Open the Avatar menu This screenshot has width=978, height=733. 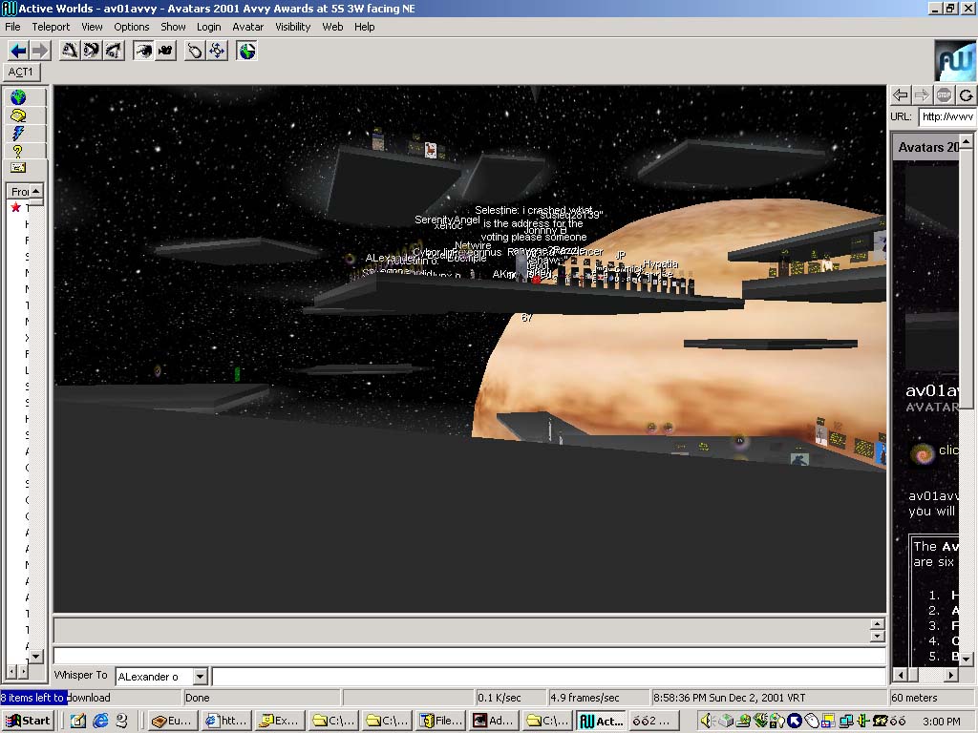coord(248,27)
